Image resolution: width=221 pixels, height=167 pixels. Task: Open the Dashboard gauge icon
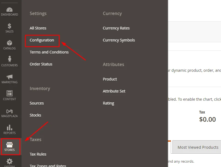click(x=10, y=10)
